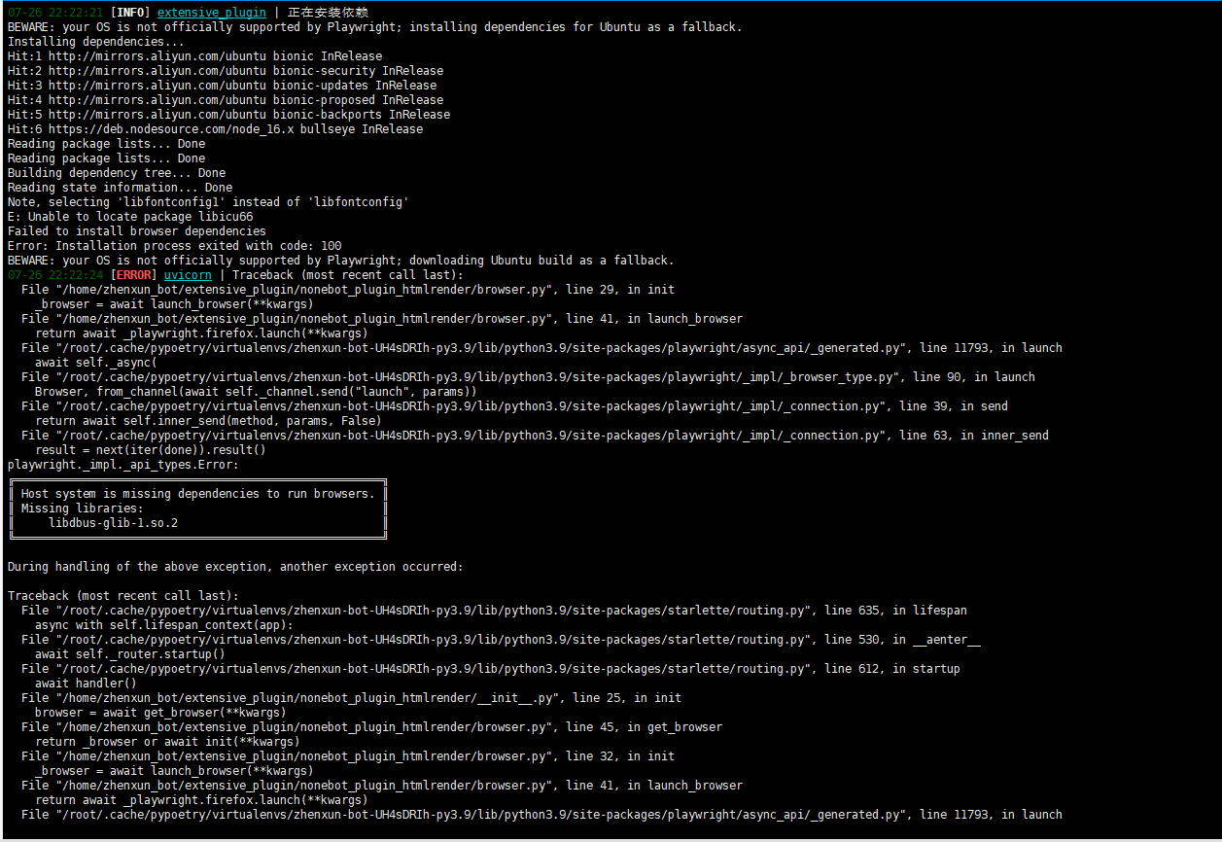Click browser.py 'line 45, in get_browser'
The width and height of the screenshot is (1222, 842).
coord(371,727)
